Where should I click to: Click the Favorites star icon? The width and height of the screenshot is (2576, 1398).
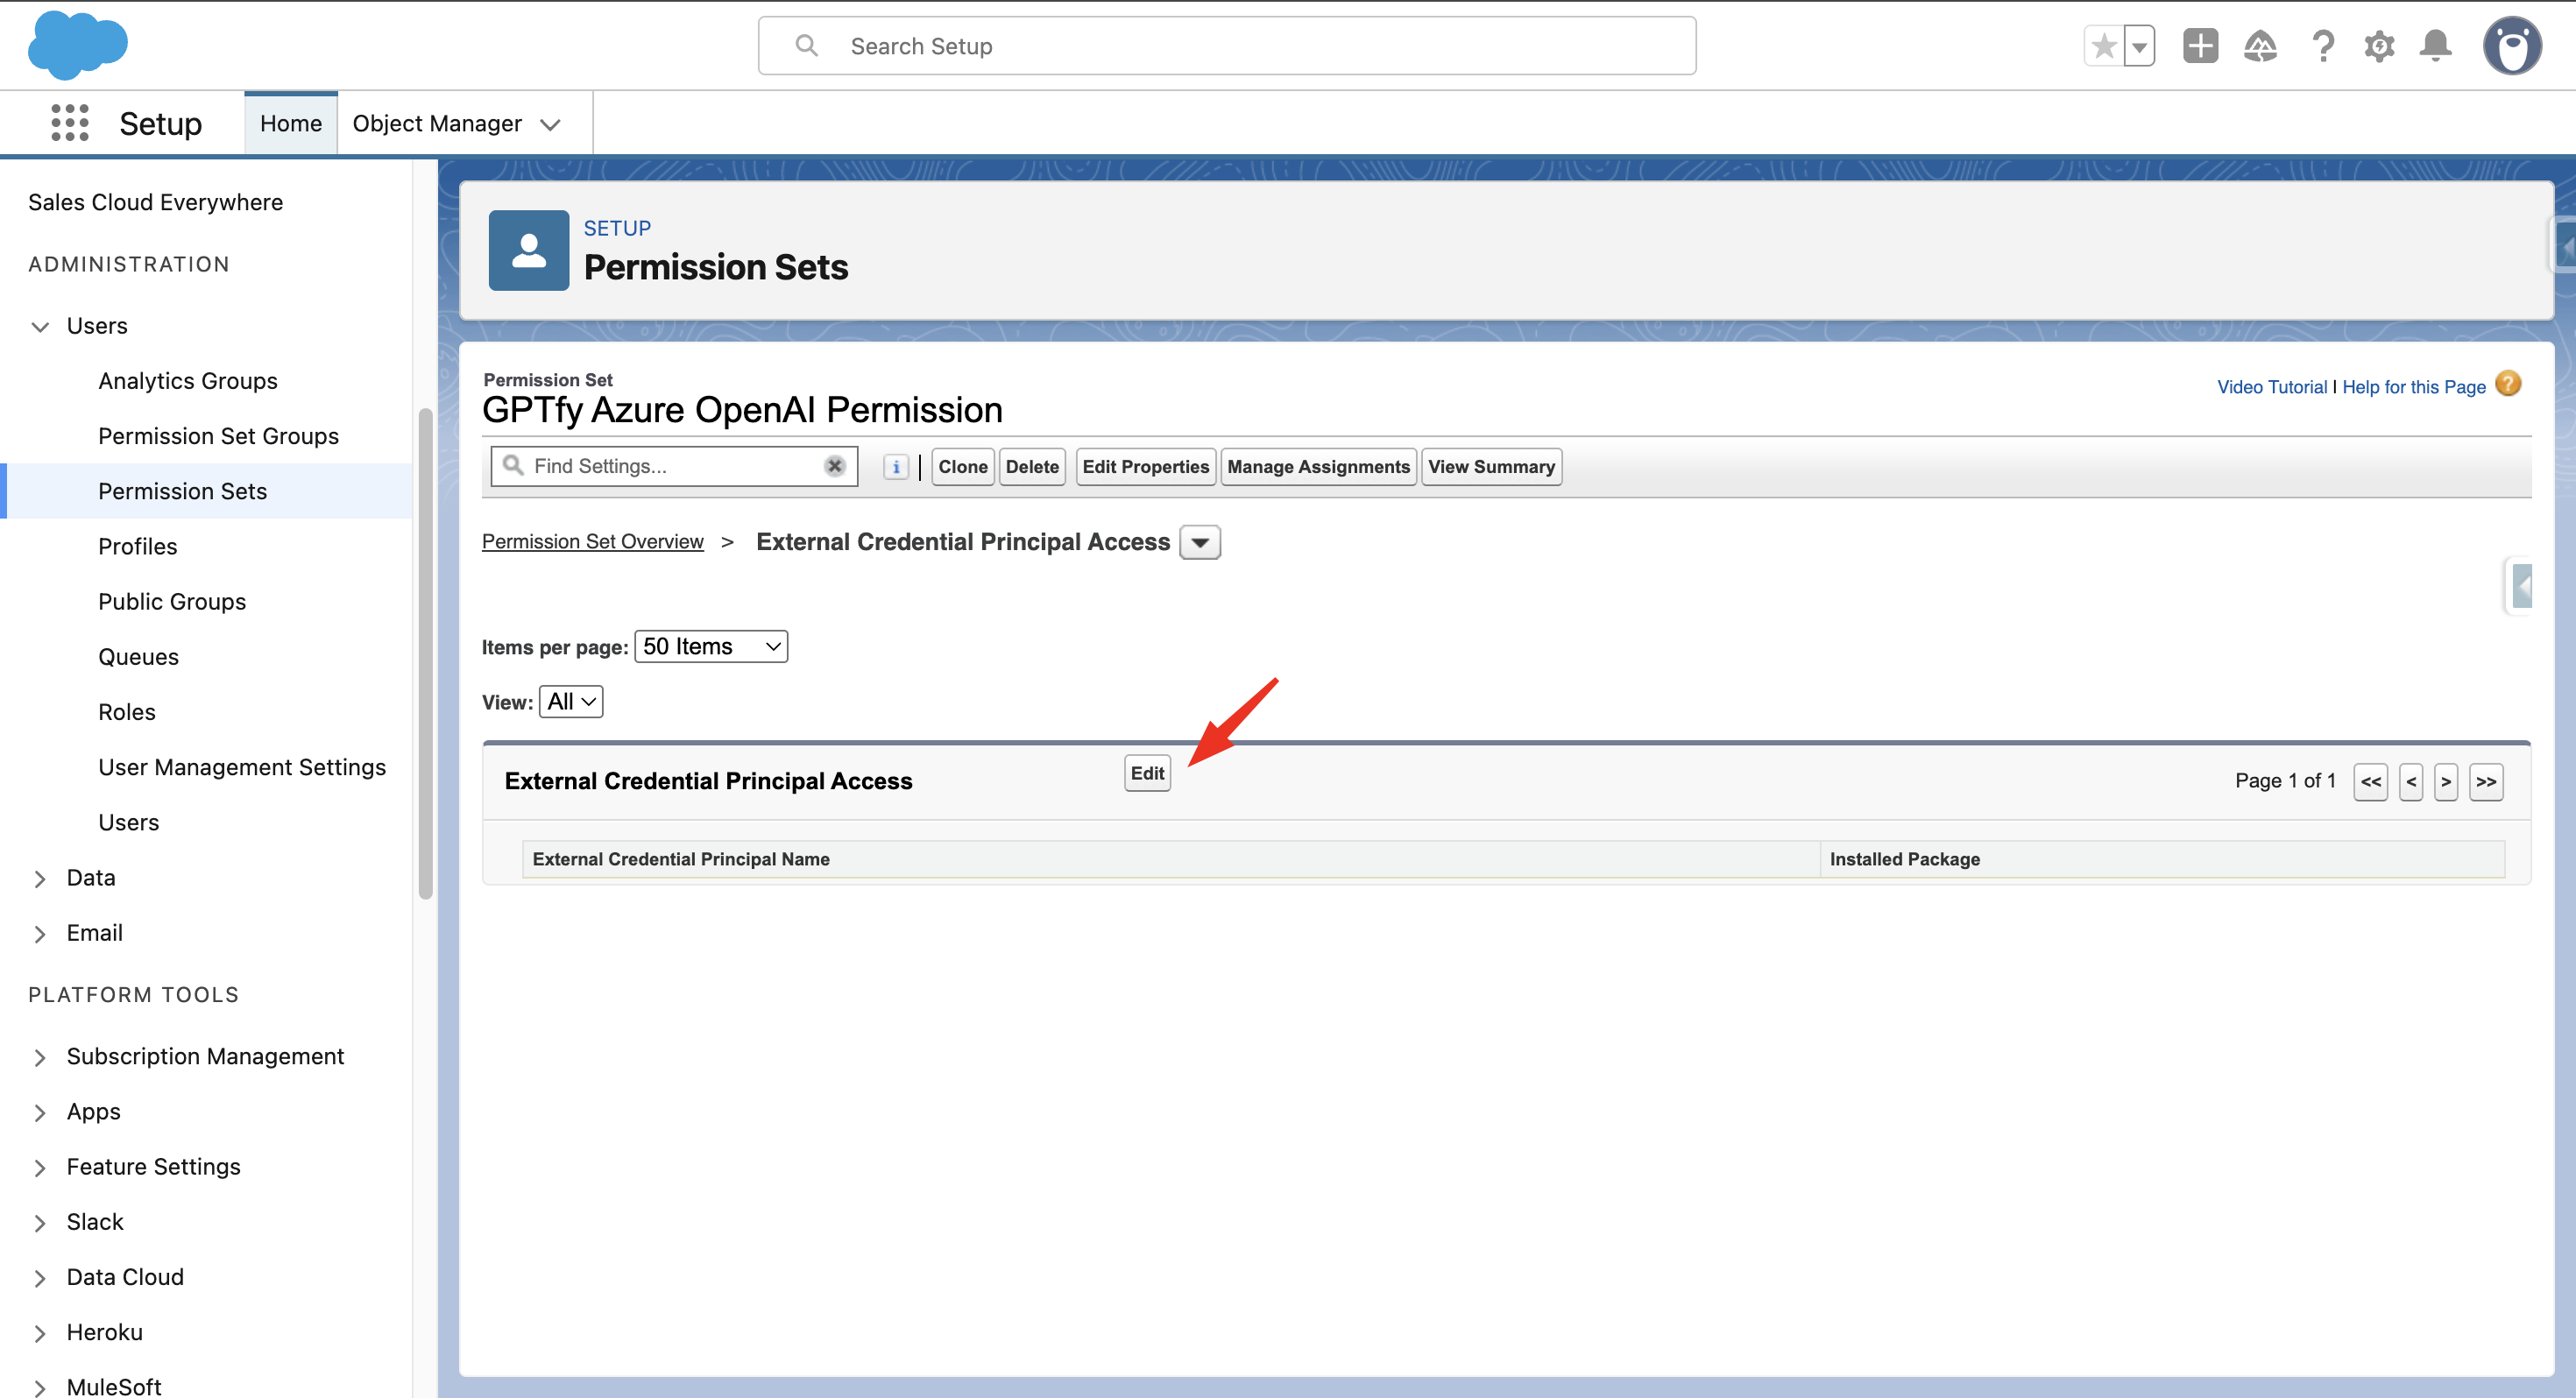click(x=2103, y=46)
